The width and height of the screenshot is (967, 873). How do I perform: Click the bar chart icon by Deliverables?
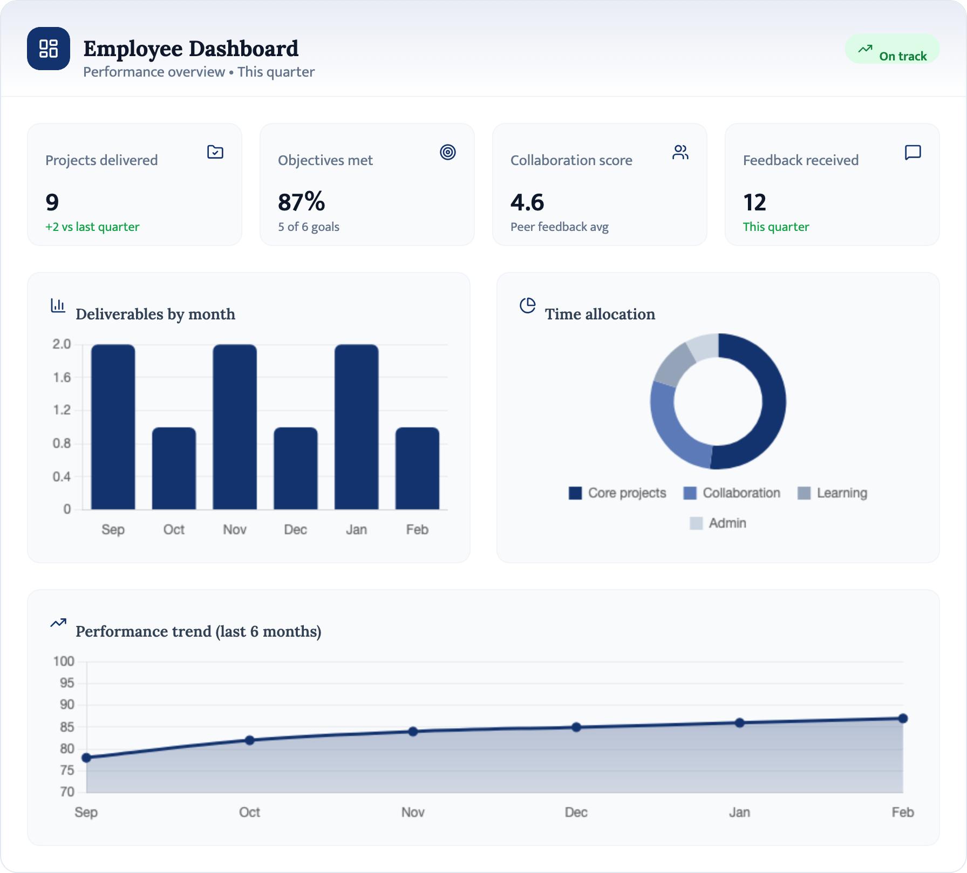(58, 305)
